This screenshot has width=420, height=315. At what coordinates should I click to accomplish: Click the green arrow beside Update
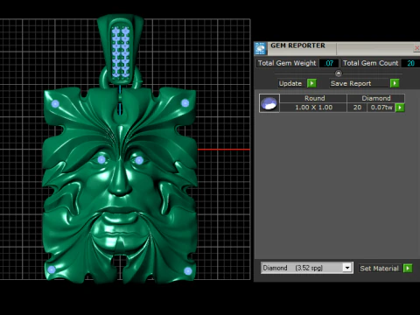click(x=311, y=83)
